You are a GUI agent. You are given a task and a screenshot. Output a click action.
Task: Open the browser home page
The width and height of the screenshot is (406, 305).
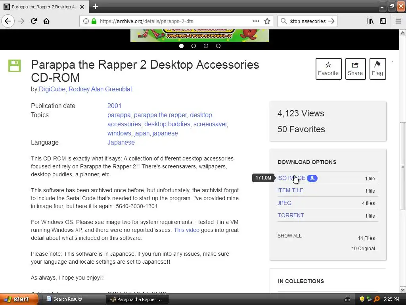coord(46,21)
